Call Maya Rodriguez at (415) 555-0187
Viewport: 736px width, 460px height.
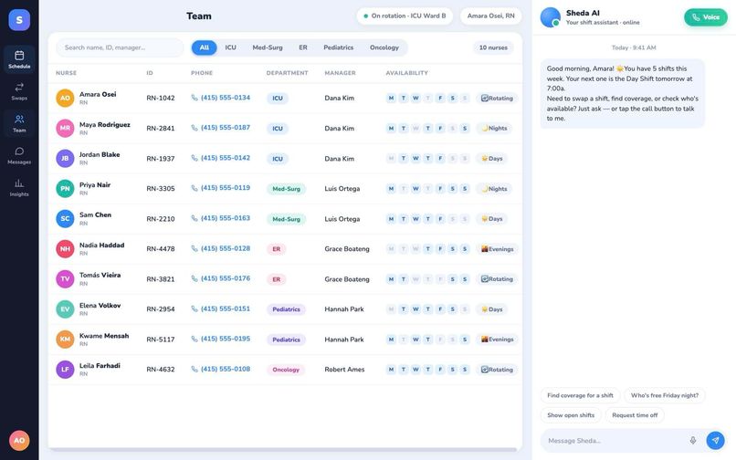[x=226, y=128]
